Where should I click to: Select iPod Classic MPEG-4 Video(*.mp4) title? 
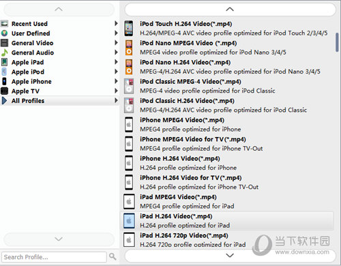[190, 81]
